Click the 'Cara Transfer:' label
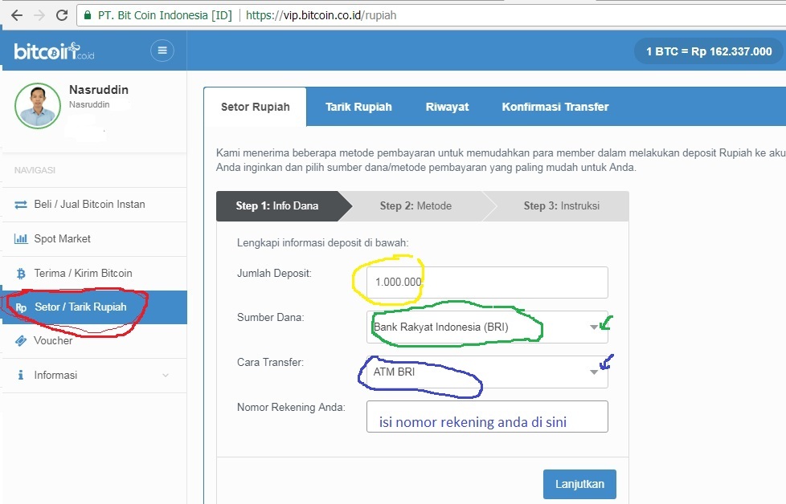This screenshot has height=504, width=786. (x=270, y=363)
